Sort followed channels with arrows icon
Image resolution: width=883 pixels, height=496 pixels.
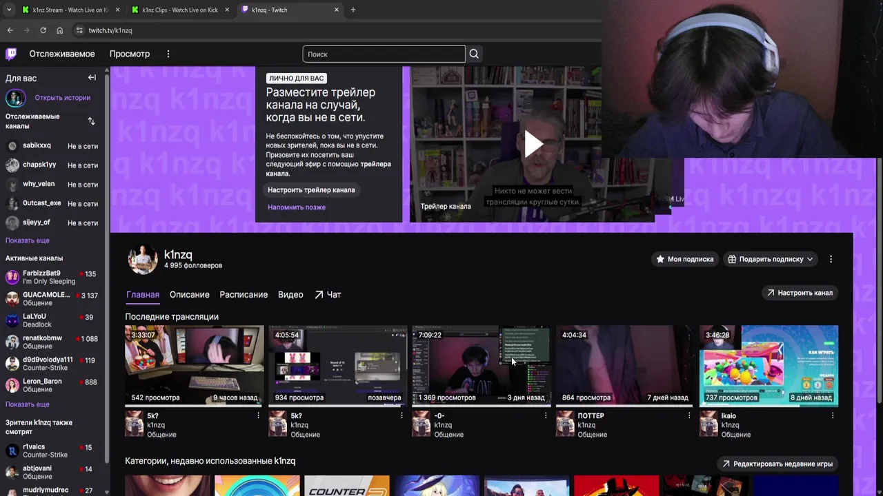[x=91, y=121]
